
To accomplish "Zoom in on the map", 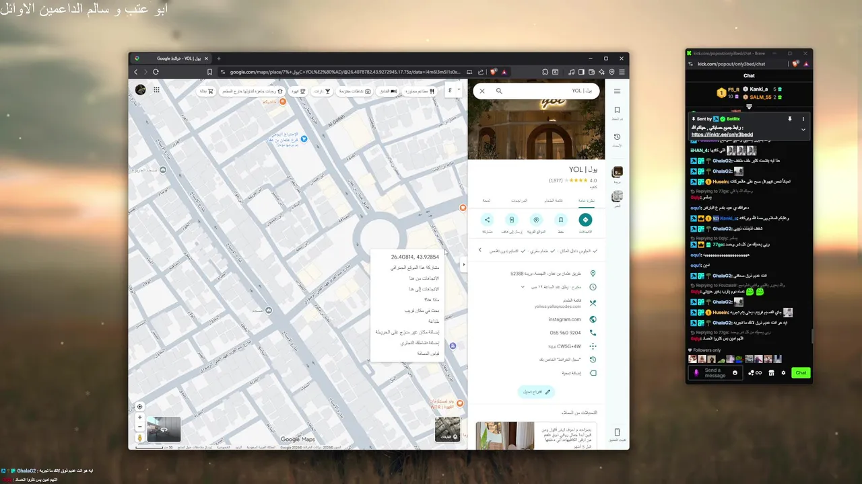I will tap(140, 417).
